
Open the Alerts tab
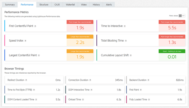tap(109, 5)
